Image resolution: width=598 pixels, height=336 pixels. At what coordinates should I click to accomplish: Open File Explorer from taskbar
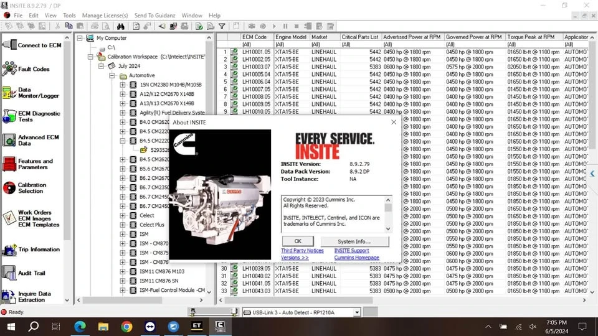(x=103, y=327)
